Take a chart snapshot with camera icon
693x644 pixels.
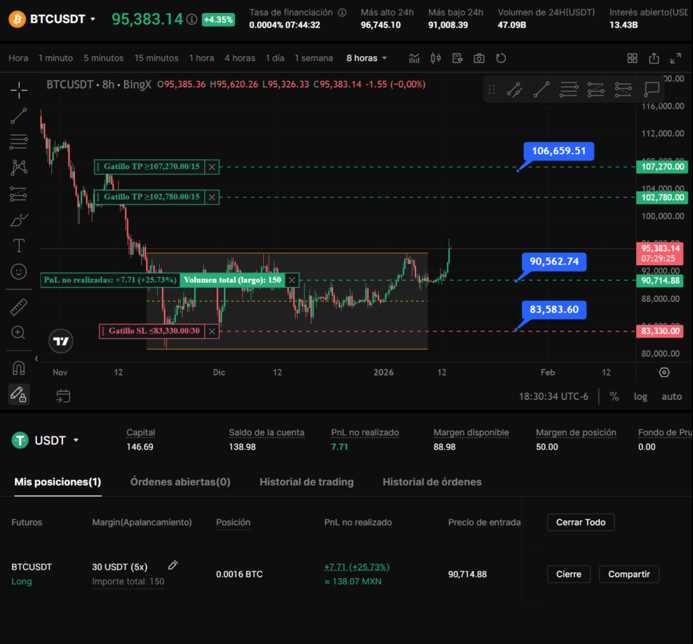click(479, 58)
